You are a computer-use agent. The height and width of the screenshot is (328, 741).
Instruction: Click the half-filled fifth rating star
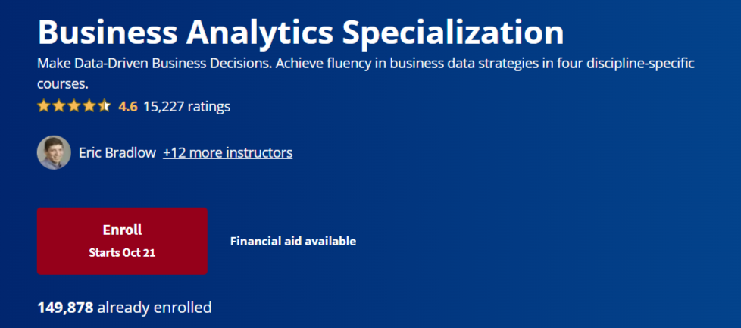105,106
